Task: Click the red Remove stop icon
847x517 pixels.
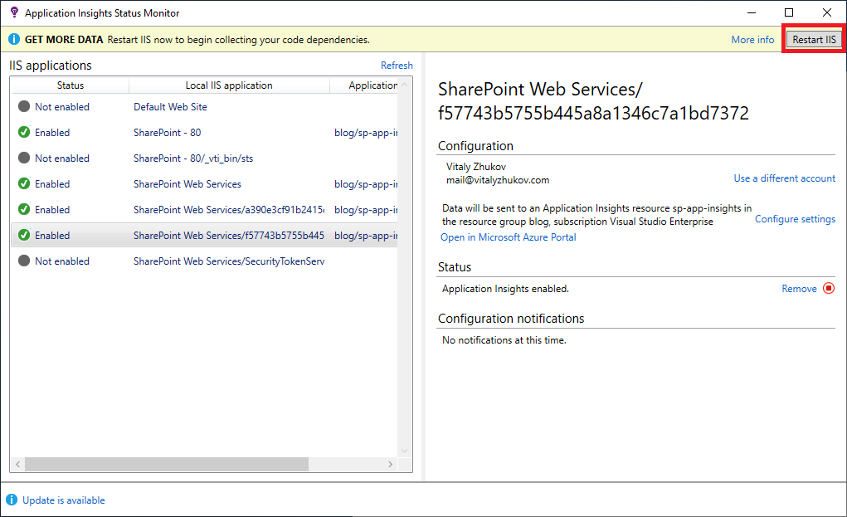Action: click(x=829, y=289)
